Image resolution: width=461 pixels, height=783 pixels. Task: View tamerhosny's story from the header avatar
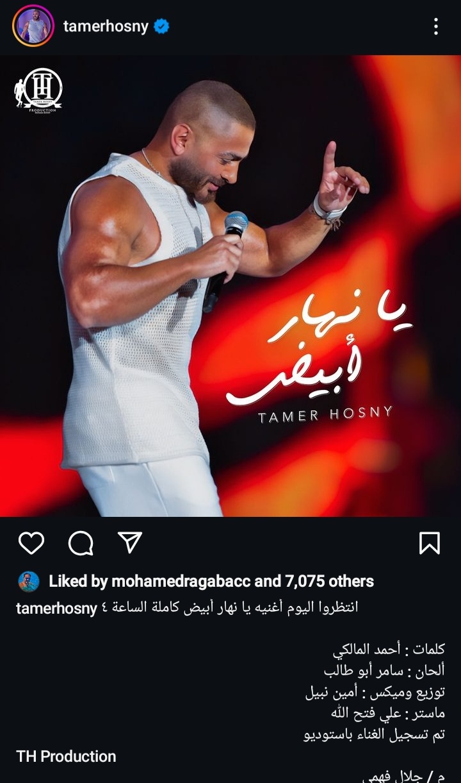coord(33,26)
